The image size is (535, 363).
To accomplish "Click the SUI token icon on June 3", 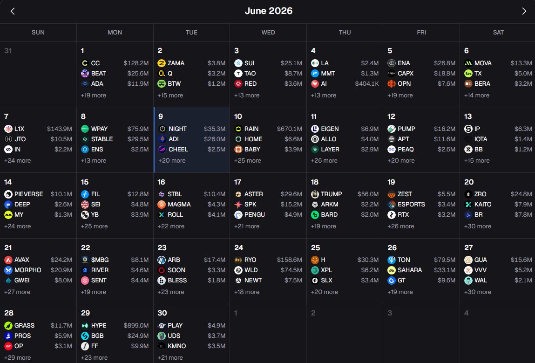I will click(238, 63).
